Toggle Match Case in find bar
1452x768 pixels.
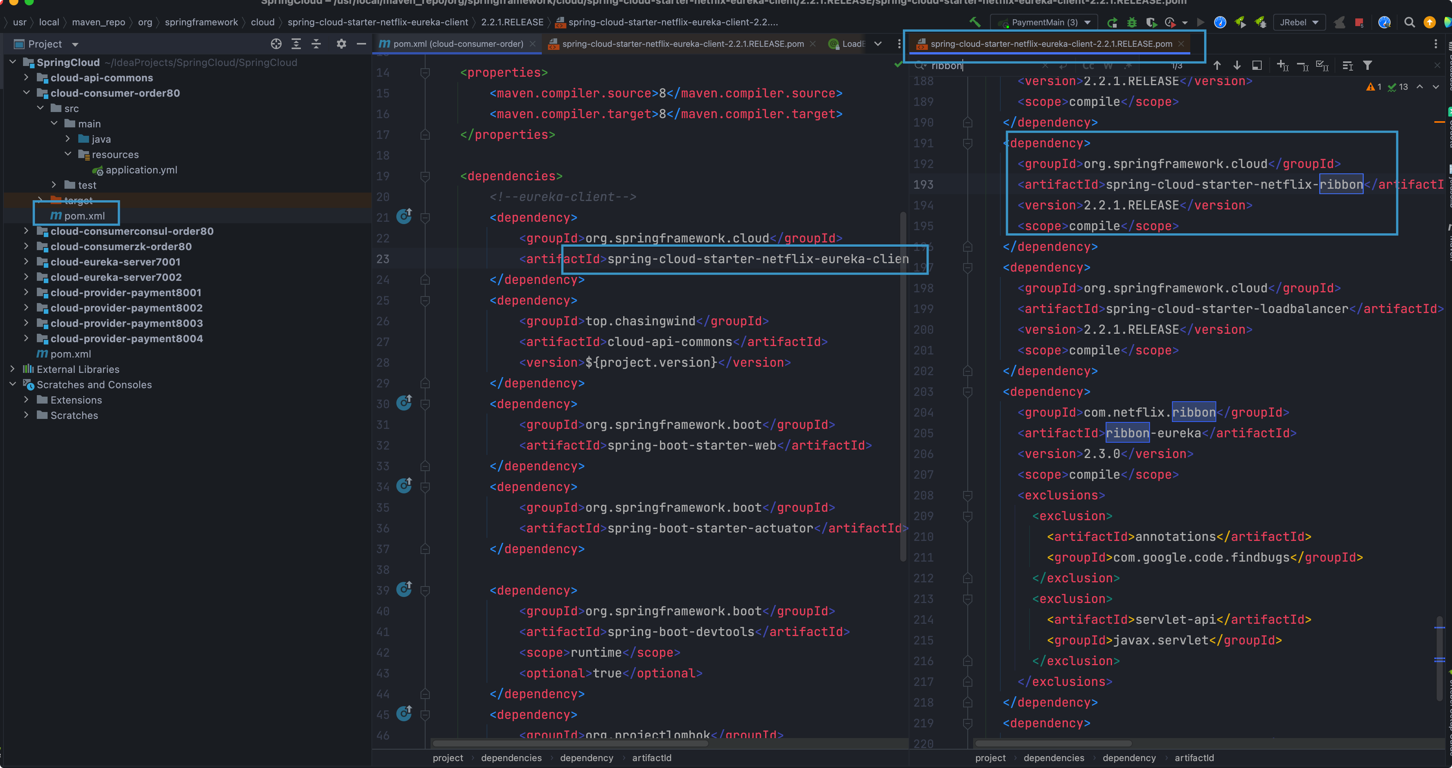(1088, 66)
